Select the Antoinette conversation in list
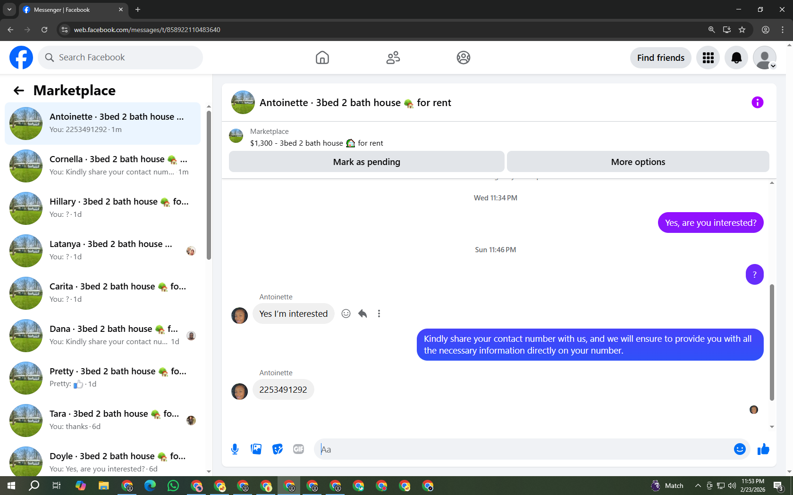The width and height of the screenshot is (793, 495). (102, 124)
